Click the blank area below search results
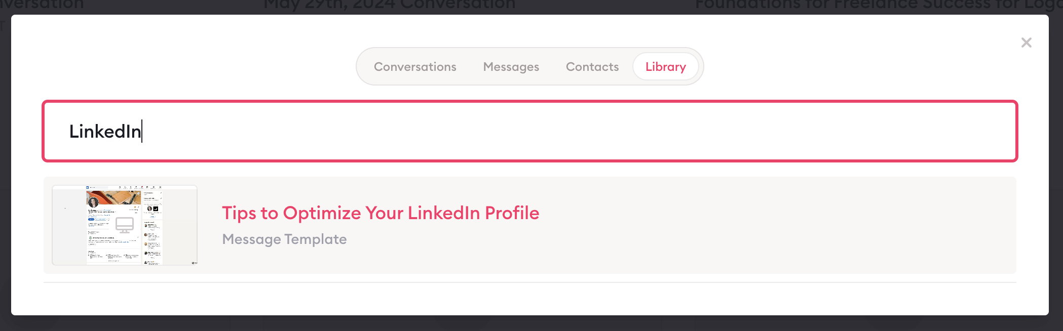The image size is (1063, 331). 530,299
